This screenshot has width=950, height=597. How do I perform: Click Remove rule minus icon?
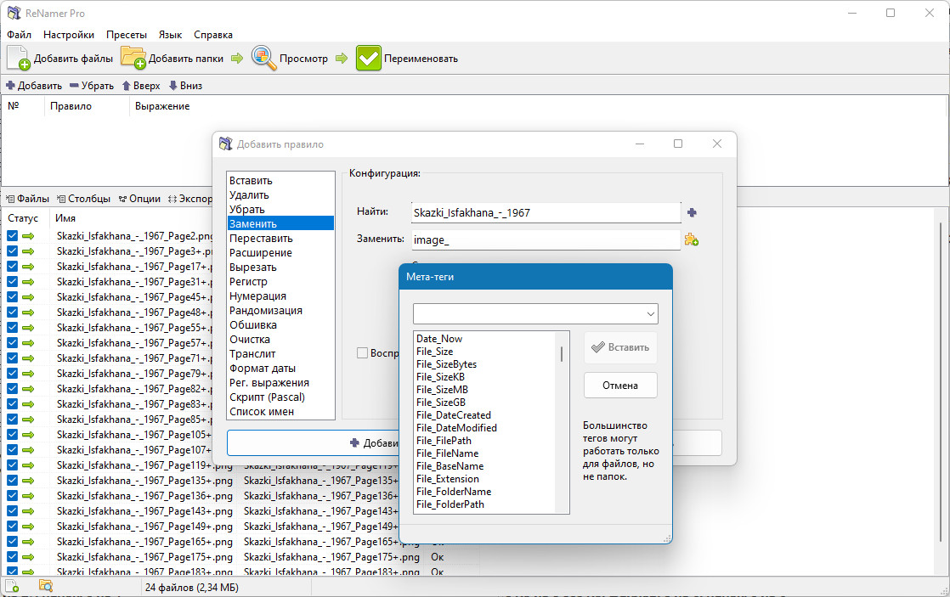tap(74, 86)
